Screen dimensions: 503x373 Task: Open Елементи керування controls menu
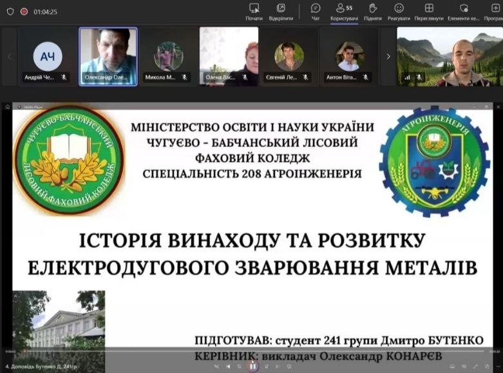tap(464, 11)
